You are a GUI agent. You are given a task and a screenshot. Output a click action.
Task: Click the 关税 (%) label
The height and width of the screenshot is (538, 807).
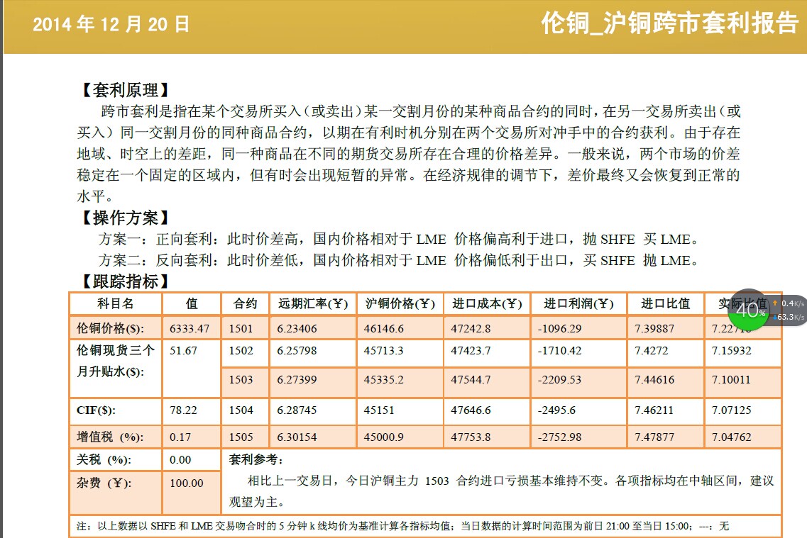click(104, 459)
